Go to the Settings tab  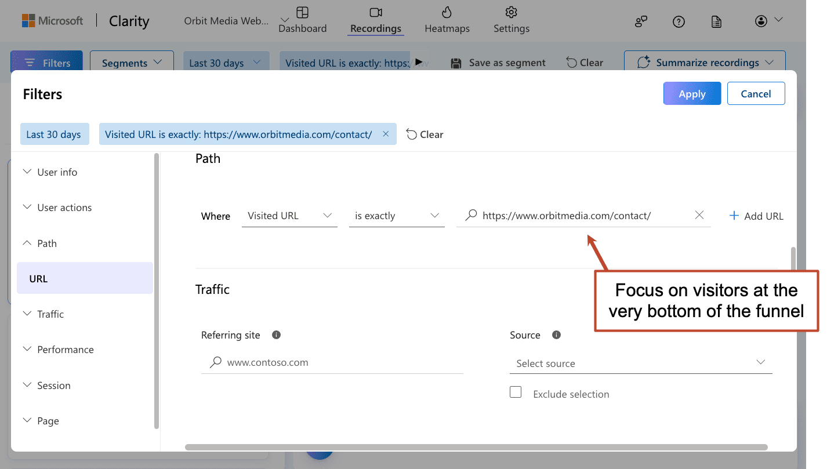511,20
